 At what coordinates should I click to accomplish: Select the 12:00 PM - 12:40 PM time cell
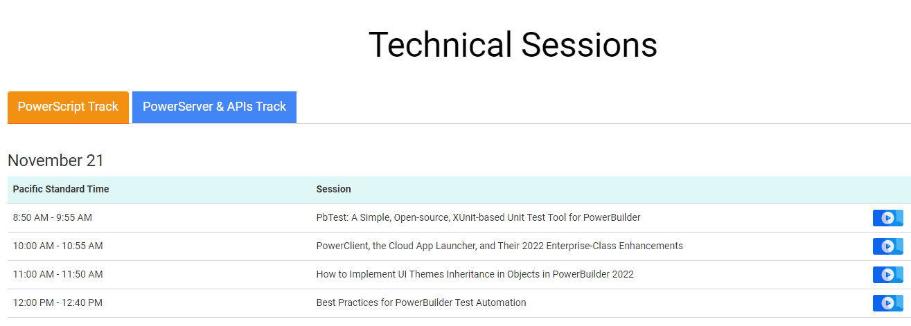(58, 302)
